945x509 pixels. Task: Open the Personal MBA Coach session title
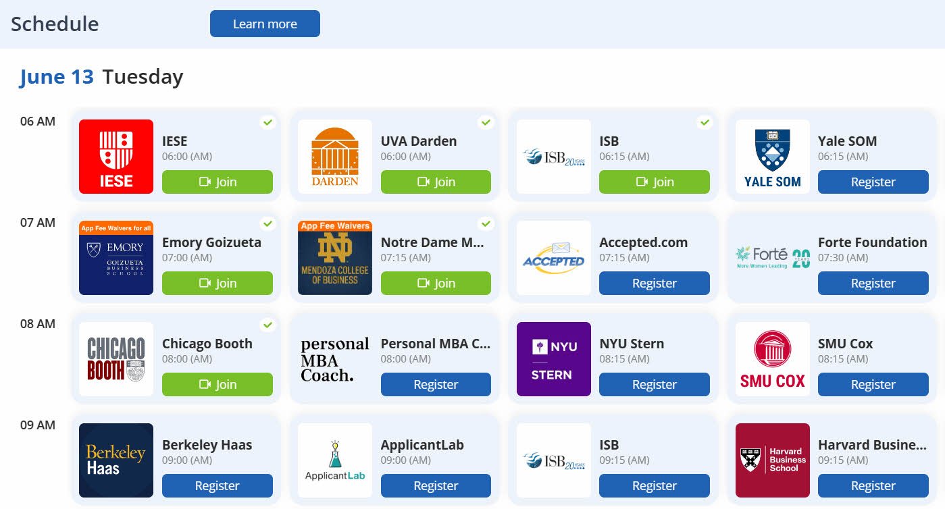coord(435,344)
